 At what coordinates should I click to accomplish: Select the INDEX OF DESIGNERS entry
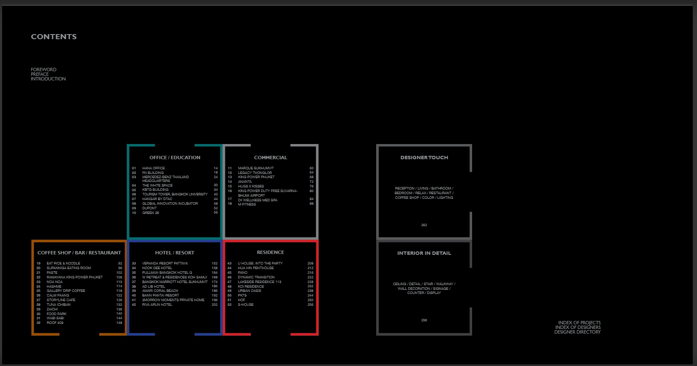click(x=578, y=327)
